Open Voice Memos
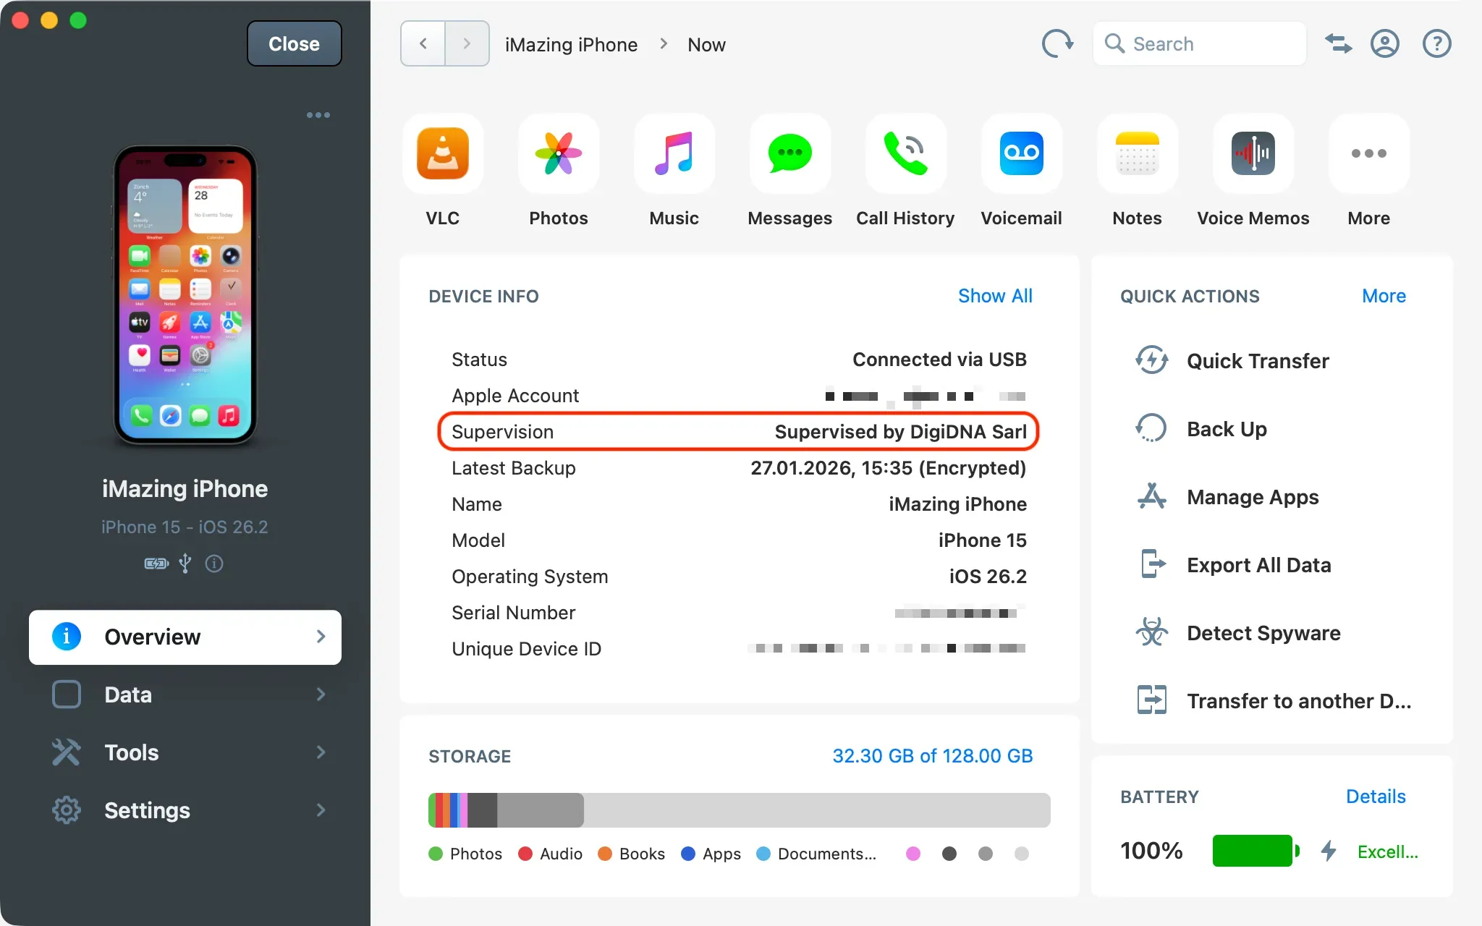The image size is (1482, 926). pos(1253,154)
